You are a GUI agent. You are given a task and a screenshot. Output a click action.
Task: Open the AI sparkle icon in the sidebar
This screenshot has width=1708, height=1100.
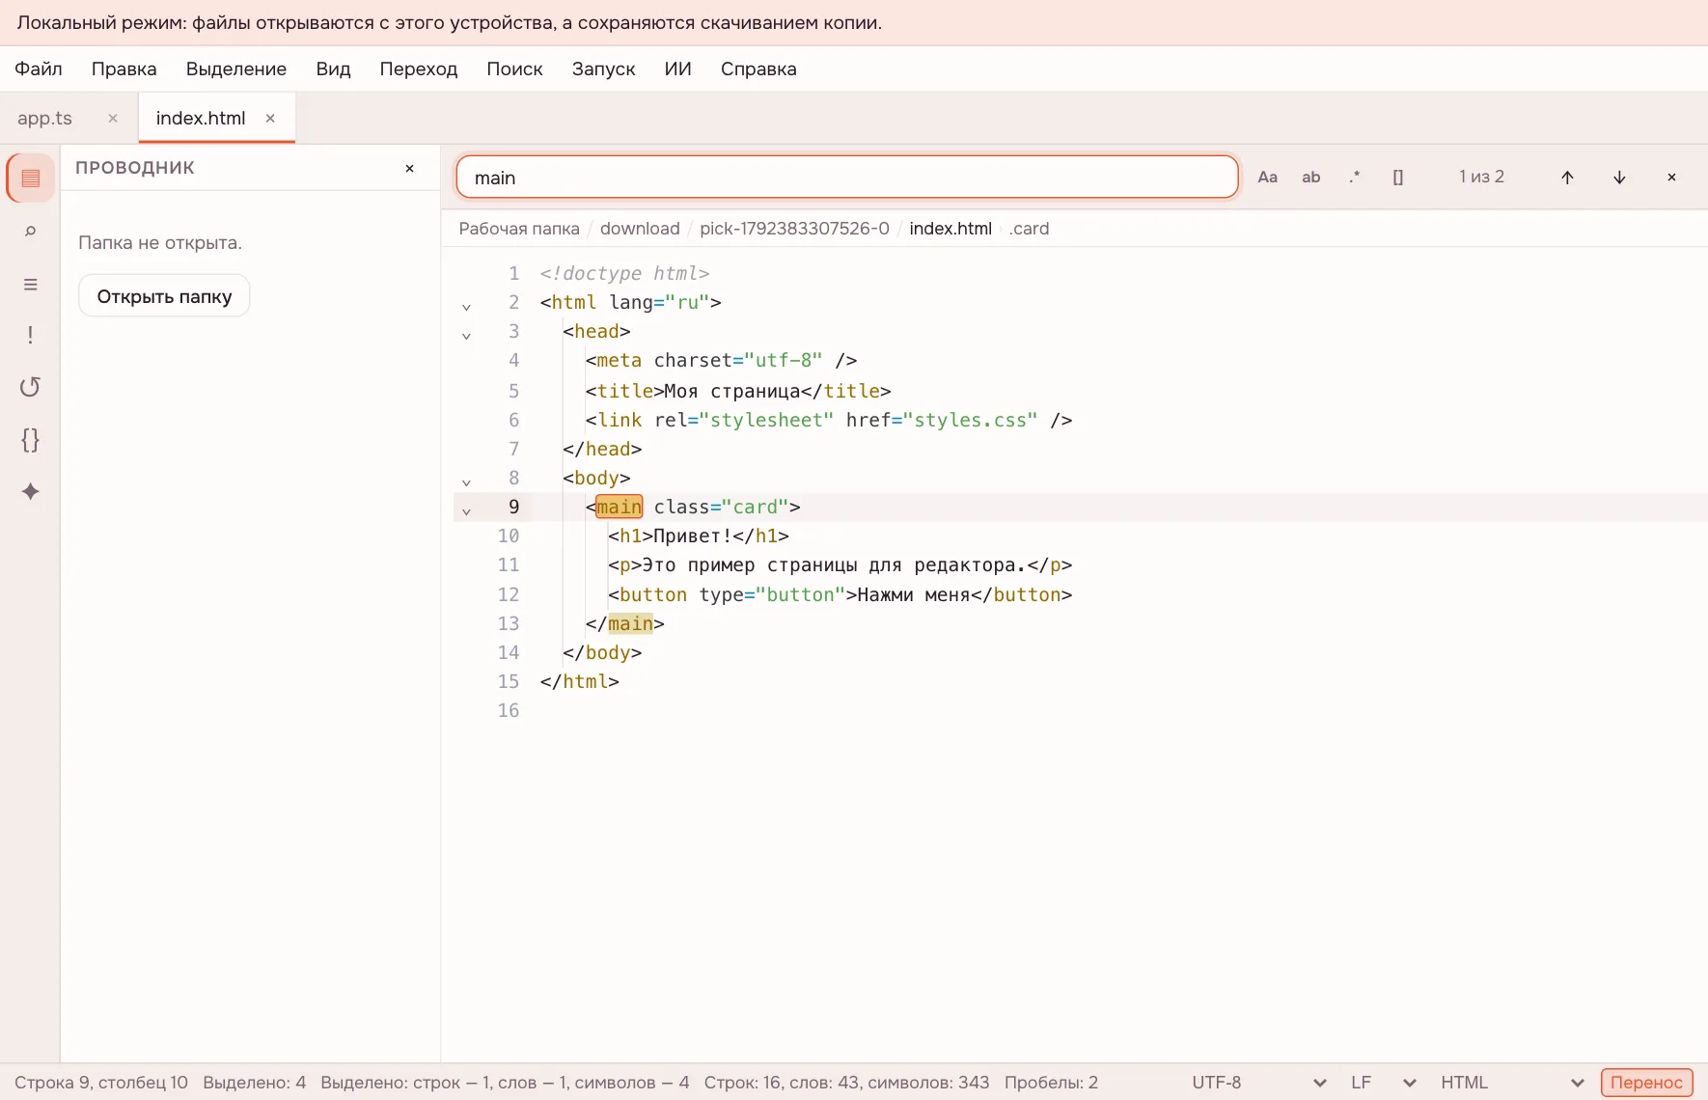pos(31,491)
